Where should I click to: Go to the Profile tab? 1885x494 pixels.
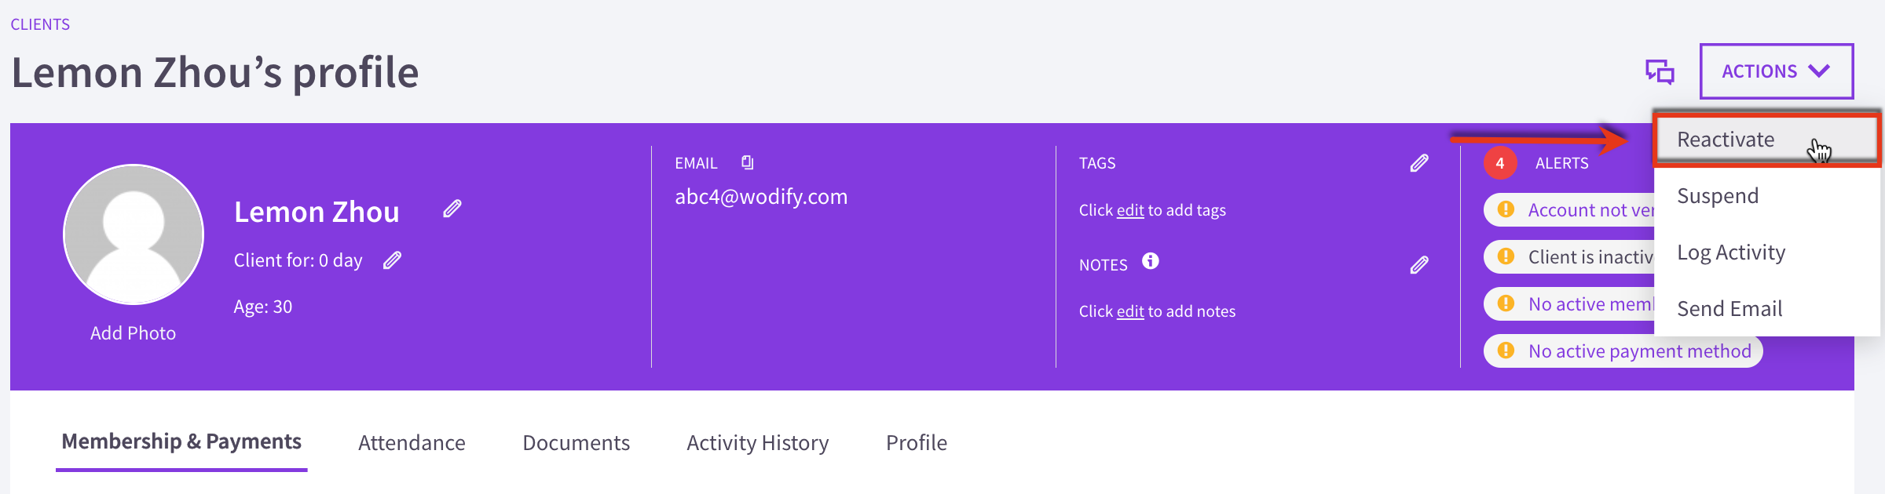coord(917,443)
